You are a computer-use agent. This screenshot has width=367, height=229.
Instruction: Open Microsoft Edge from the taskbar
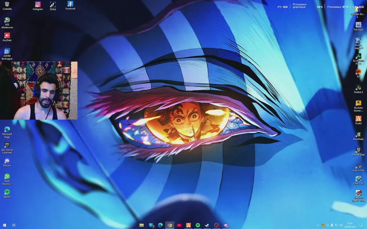click(x=160, y=225)
